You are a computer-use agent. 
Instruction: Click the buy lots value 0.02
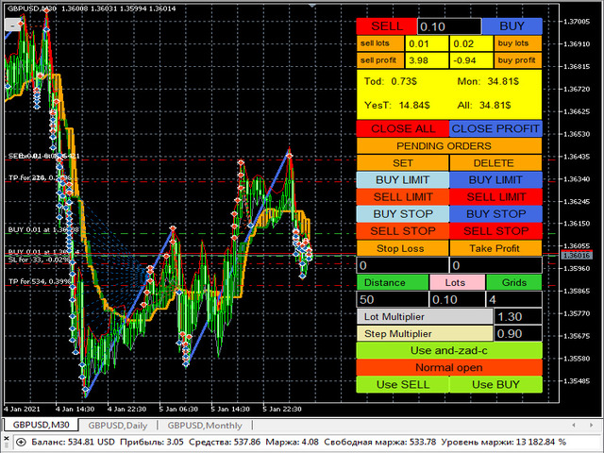472,43
